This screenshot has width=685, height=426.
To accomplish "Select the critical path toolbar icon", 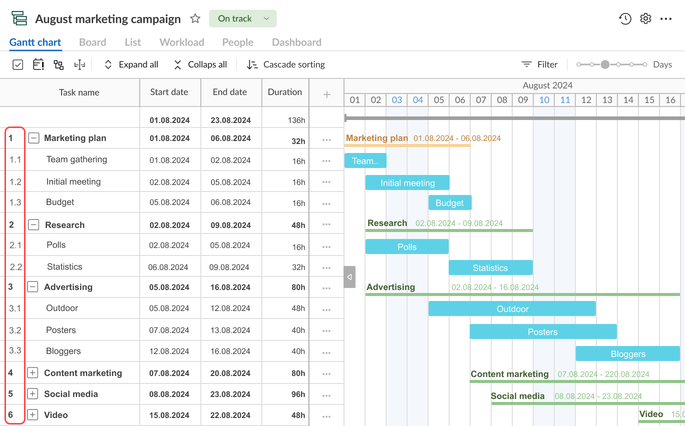I will click(x=80, y=64).
